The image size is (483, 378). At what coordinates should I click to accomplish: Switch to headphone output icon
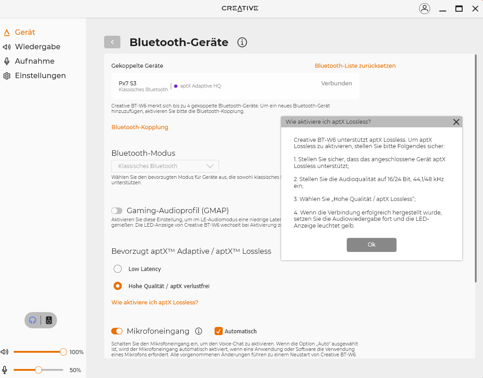click(x=33, y=320)
